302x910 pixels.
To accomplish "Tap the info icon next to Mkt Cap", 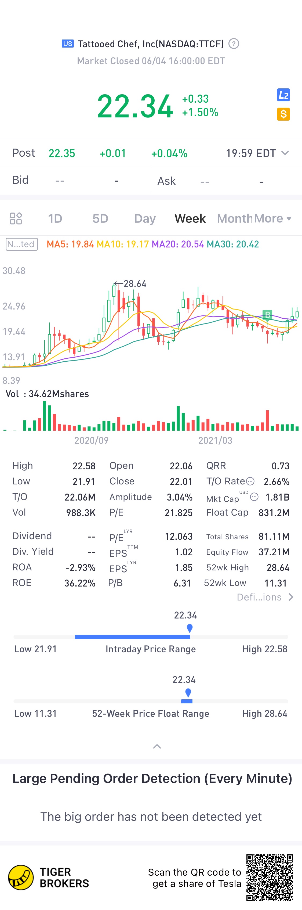I will 254,497.
